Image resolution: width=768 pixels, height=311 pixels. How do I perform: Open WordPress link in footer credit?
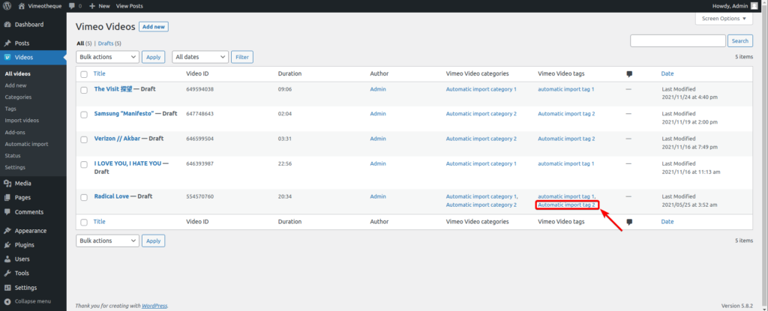click(x=154, y=306)
